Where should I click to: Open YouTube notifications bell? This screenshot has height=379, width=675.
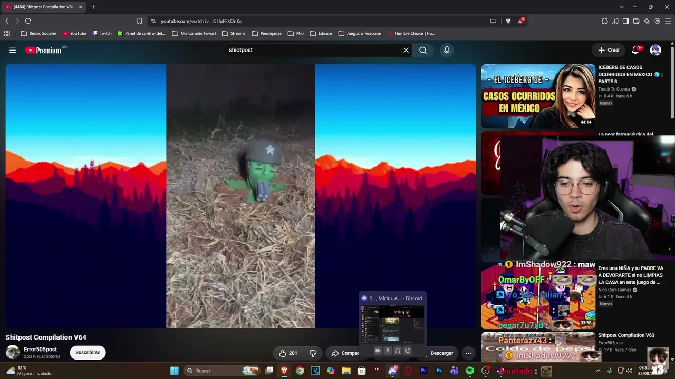point(635,50)
